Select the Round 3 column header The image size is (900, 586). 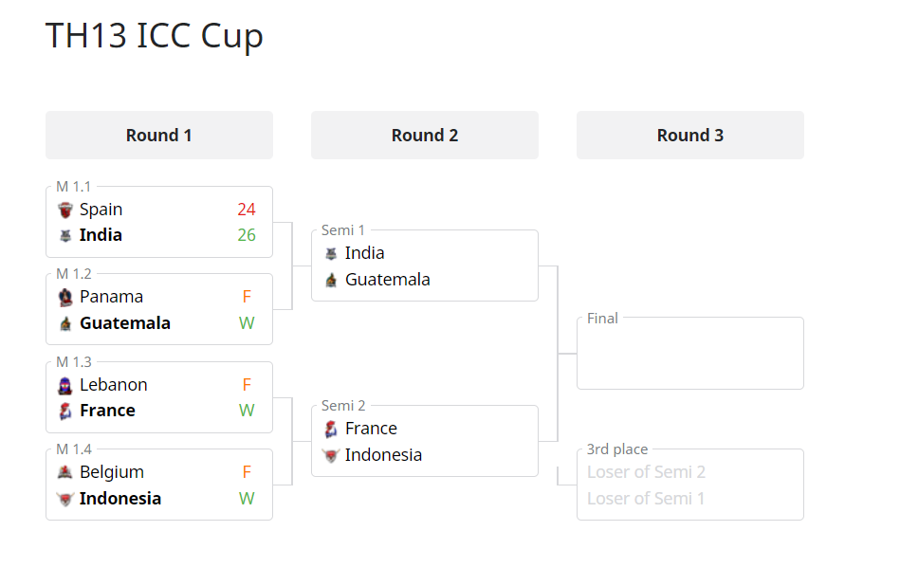(x=689, y=136)
